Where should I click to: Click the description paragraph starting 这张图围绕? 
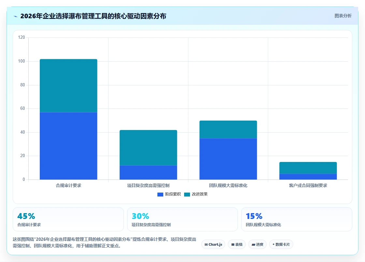tap(105, 242)
